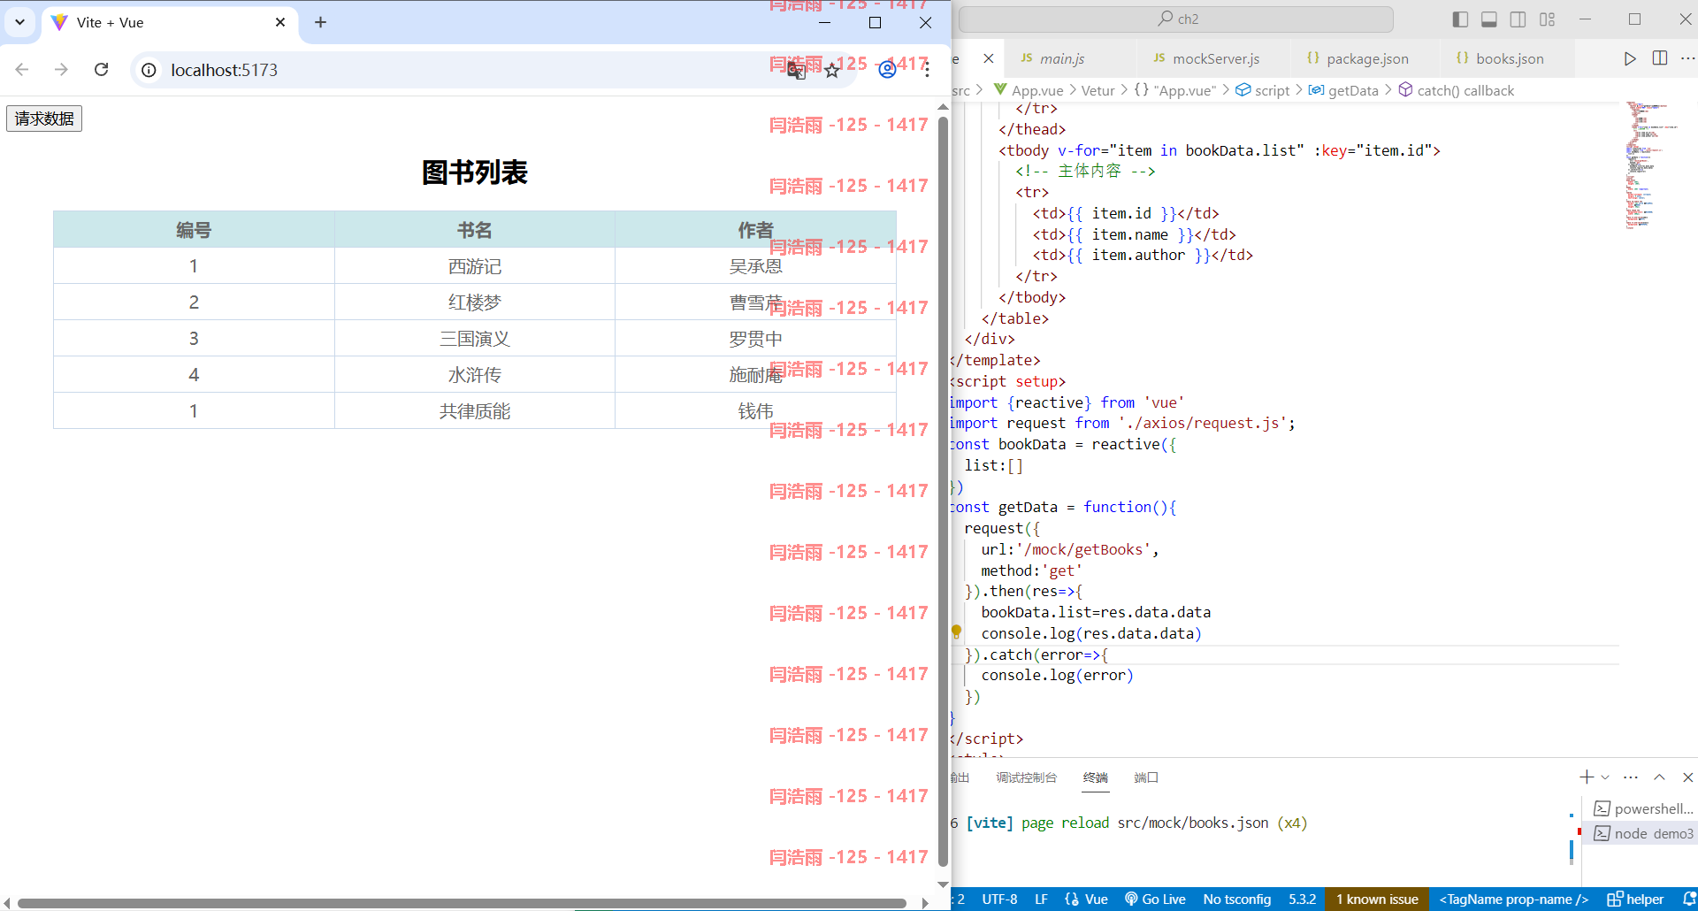This screenshot has width=1698, height=911.
Task: Go back in the Chrome browser
Action: coord(22,70)
